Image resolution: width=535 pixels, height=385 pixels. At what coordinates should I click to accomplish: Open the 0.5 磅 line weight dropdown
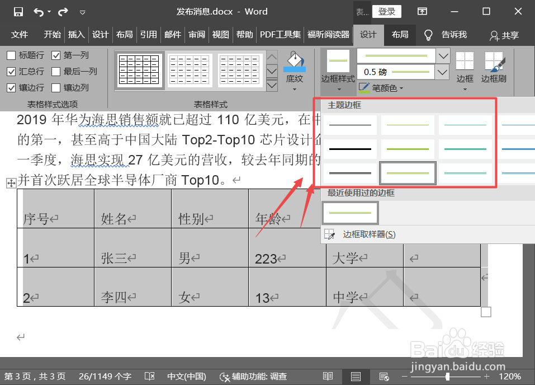(x=442, y=72)
